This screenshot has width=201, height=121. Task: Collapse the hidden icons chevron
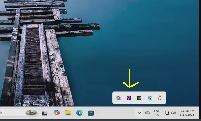139,113
